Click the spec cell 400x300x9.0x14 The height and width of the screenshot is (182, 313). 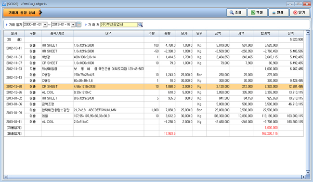[x=108, y=57]
